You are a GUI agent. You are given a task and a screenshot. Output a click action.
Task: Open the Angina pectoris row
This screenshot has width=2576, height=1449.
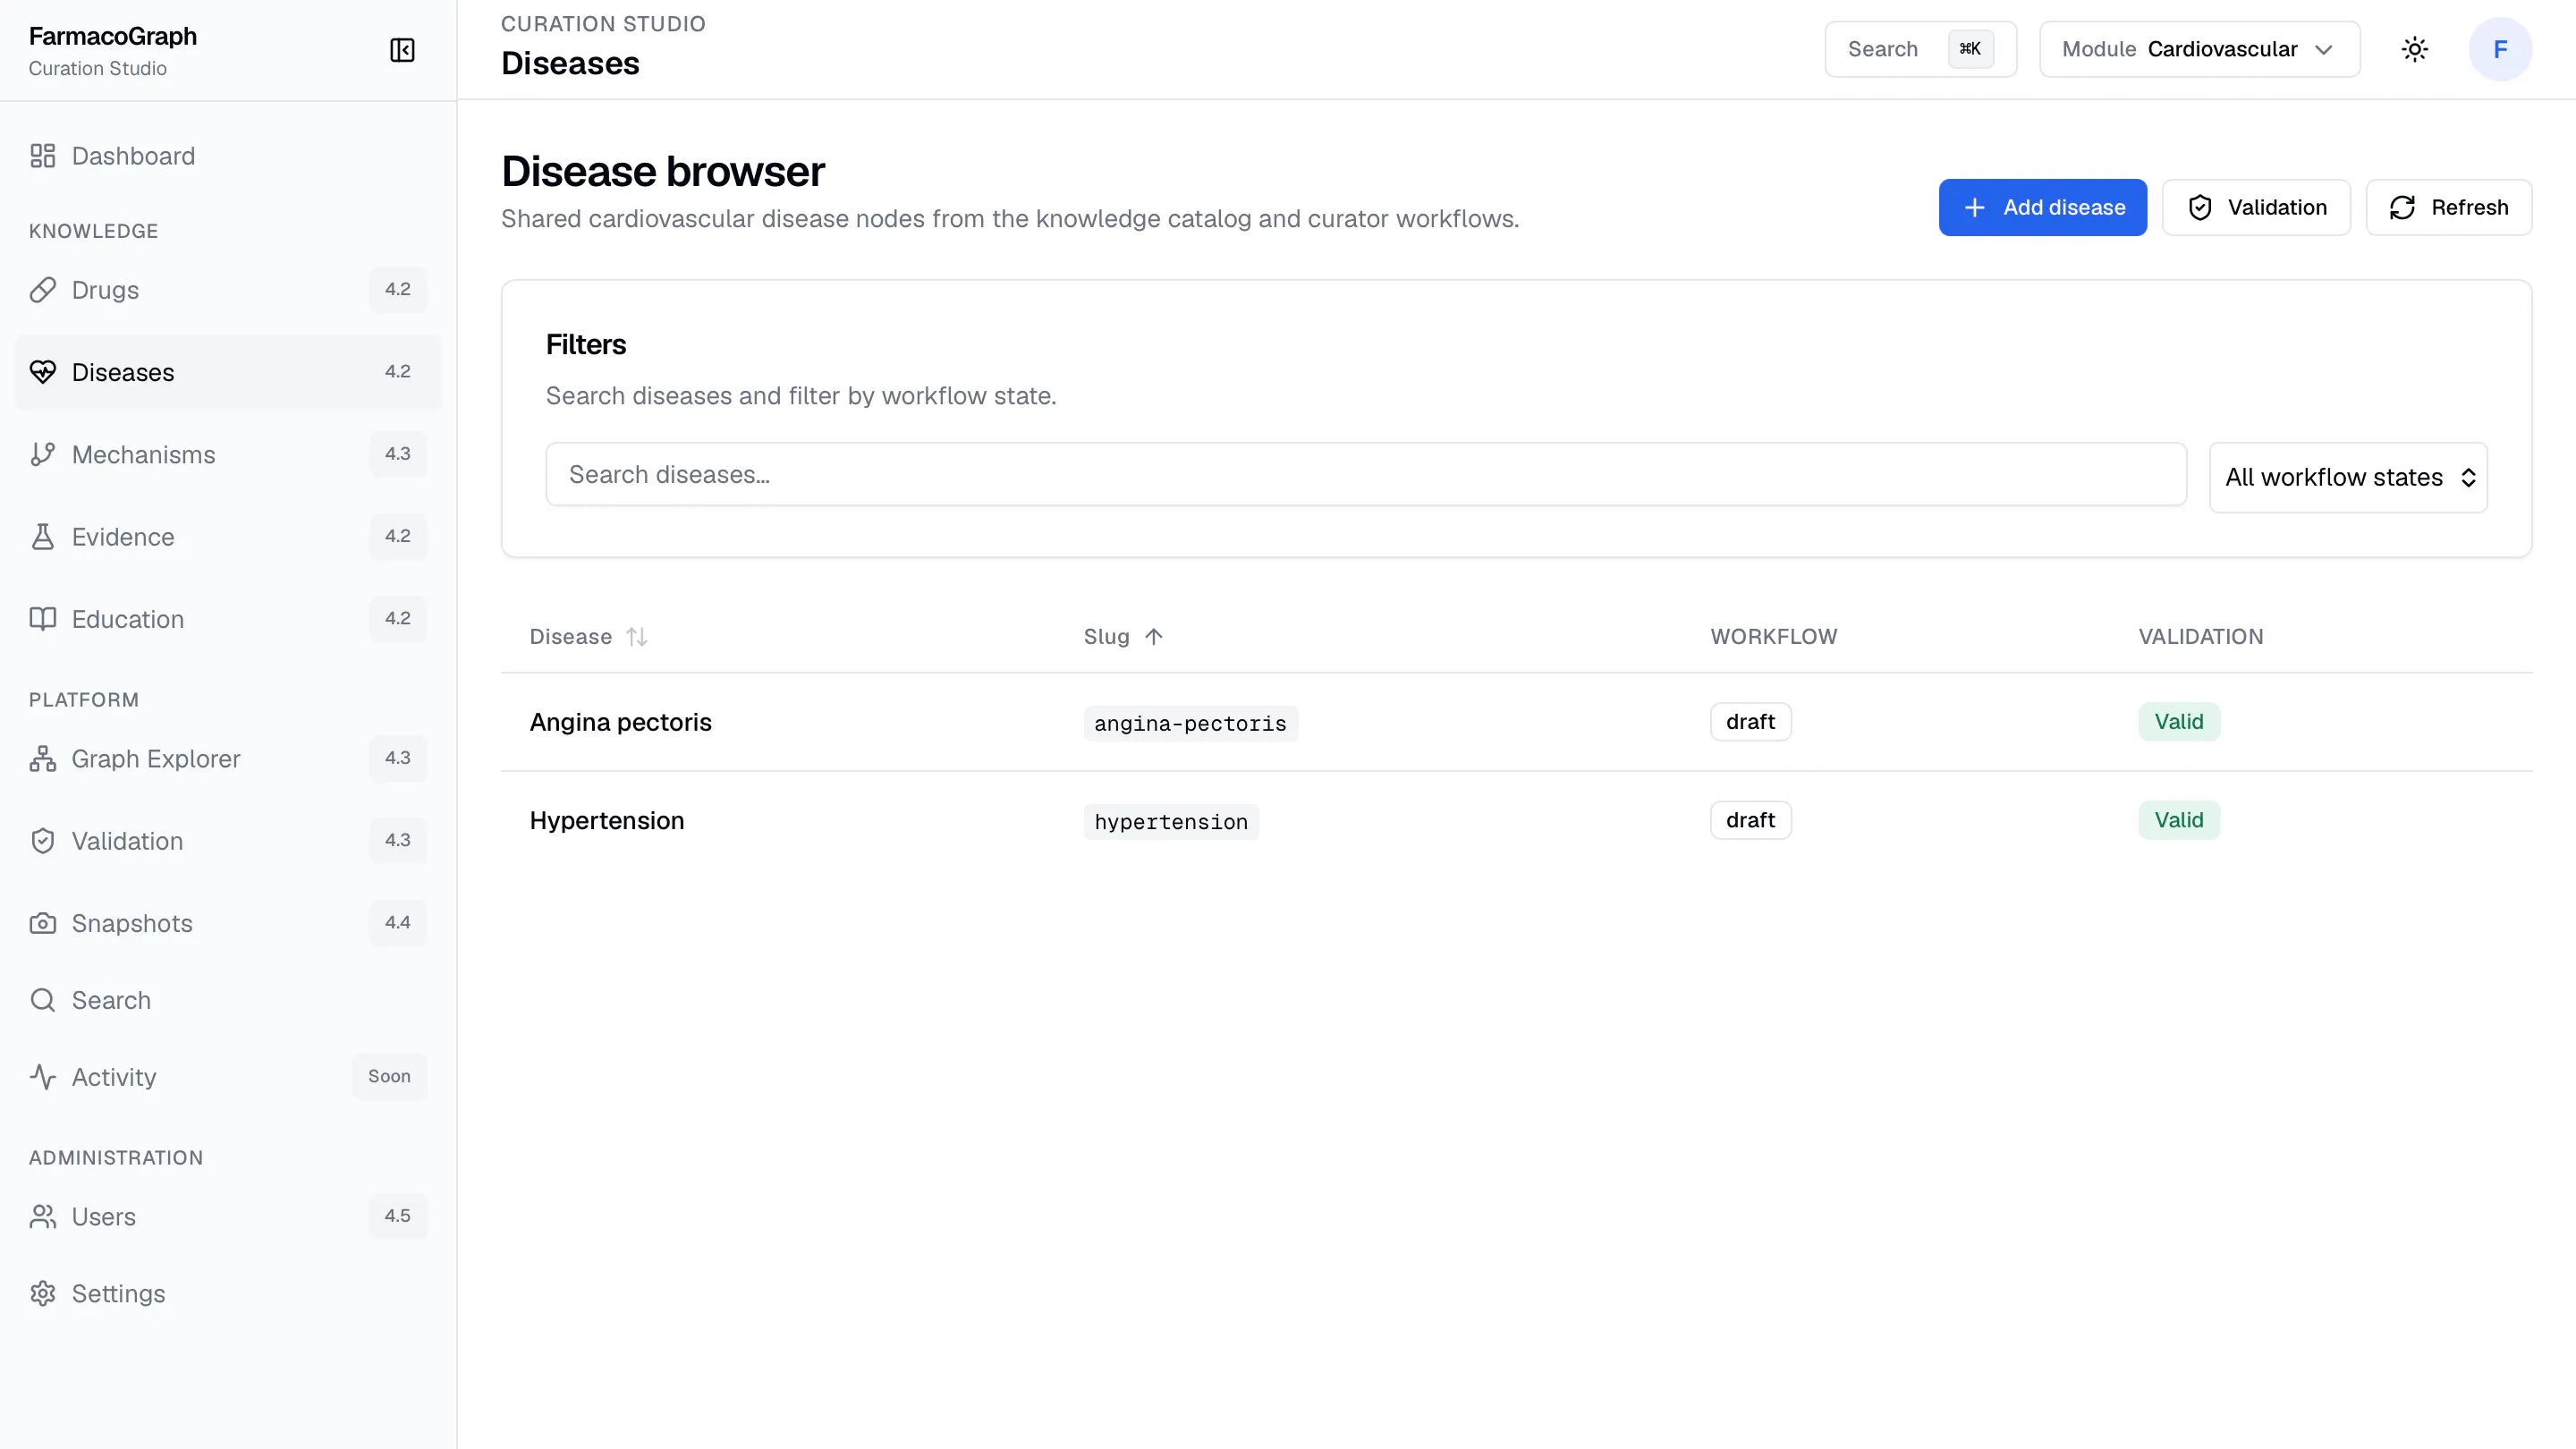pos(1516,722)
